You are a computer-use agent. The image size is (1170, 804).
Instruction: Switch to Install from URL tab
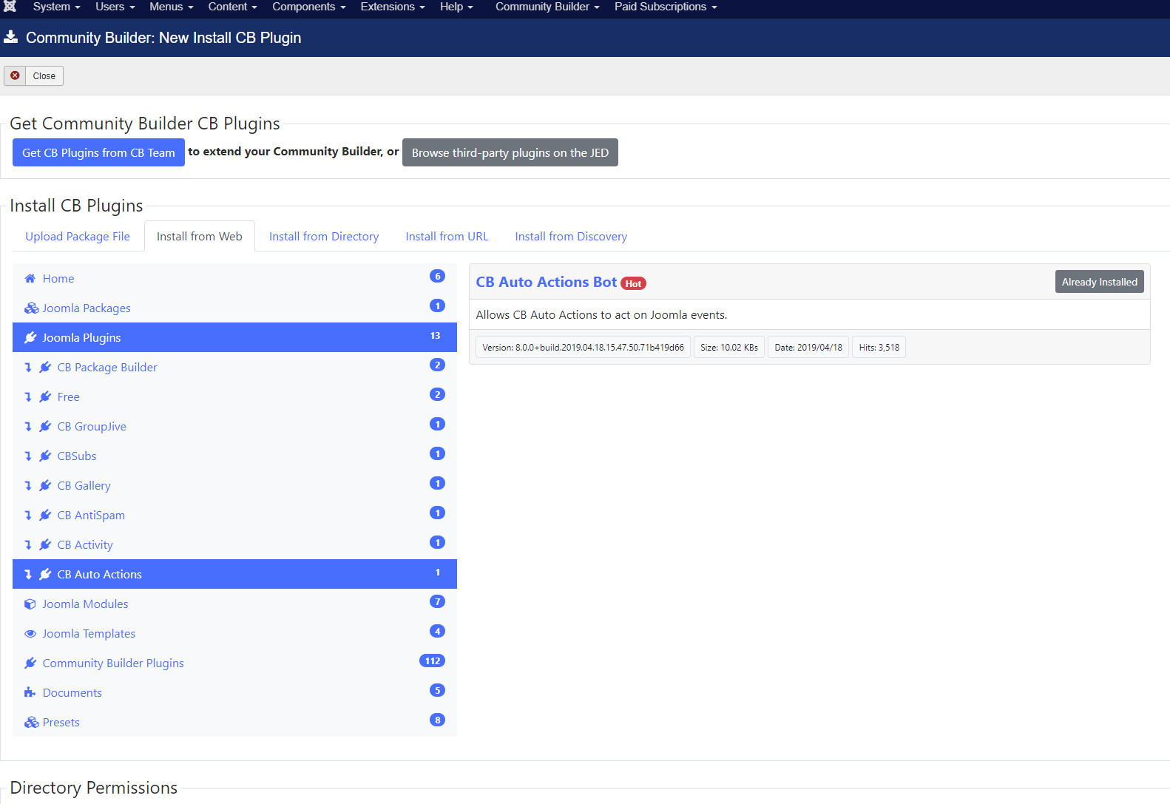click(x=447, y=237)
